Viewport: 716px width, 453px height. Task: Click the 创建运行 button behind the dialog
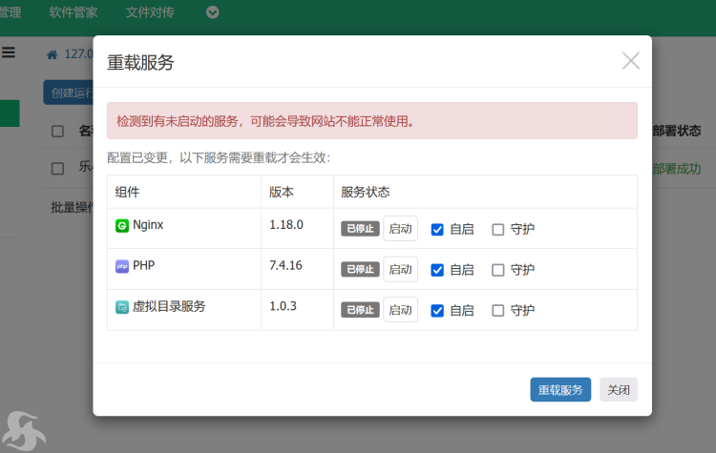click(69, 93)
